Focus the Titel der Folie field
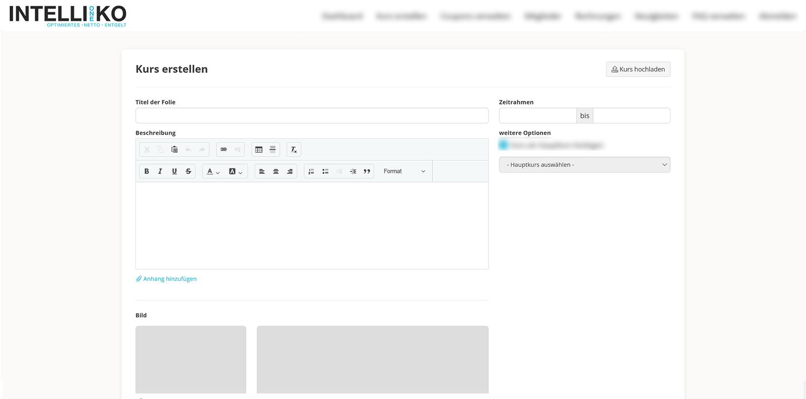 312,116
